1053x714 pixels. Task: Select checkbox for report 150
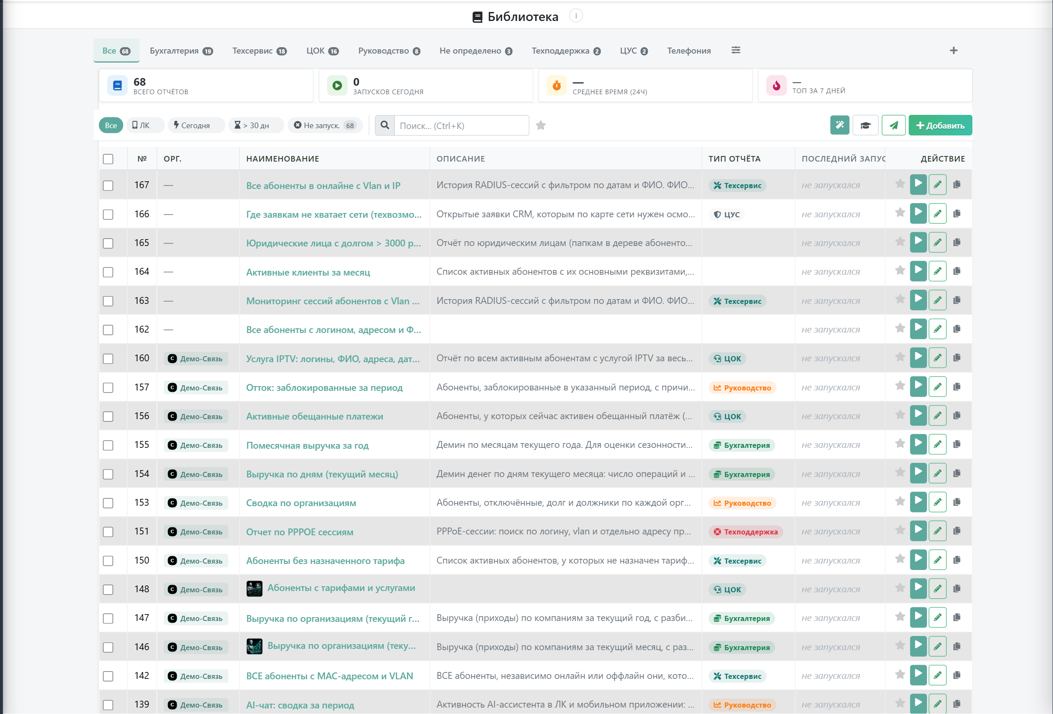[x=108, y=561]
